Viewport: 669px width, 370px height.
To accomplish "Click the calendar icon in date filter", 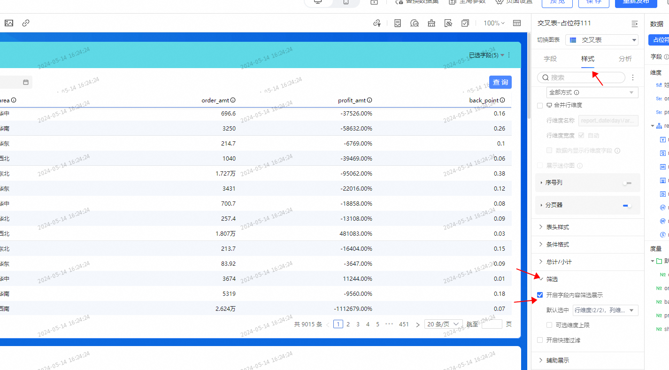I will point(26,83).
